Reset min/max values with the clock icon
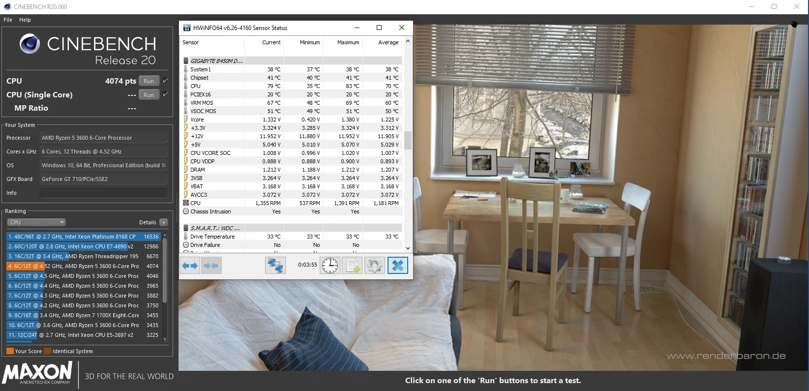 pos(330,266)
